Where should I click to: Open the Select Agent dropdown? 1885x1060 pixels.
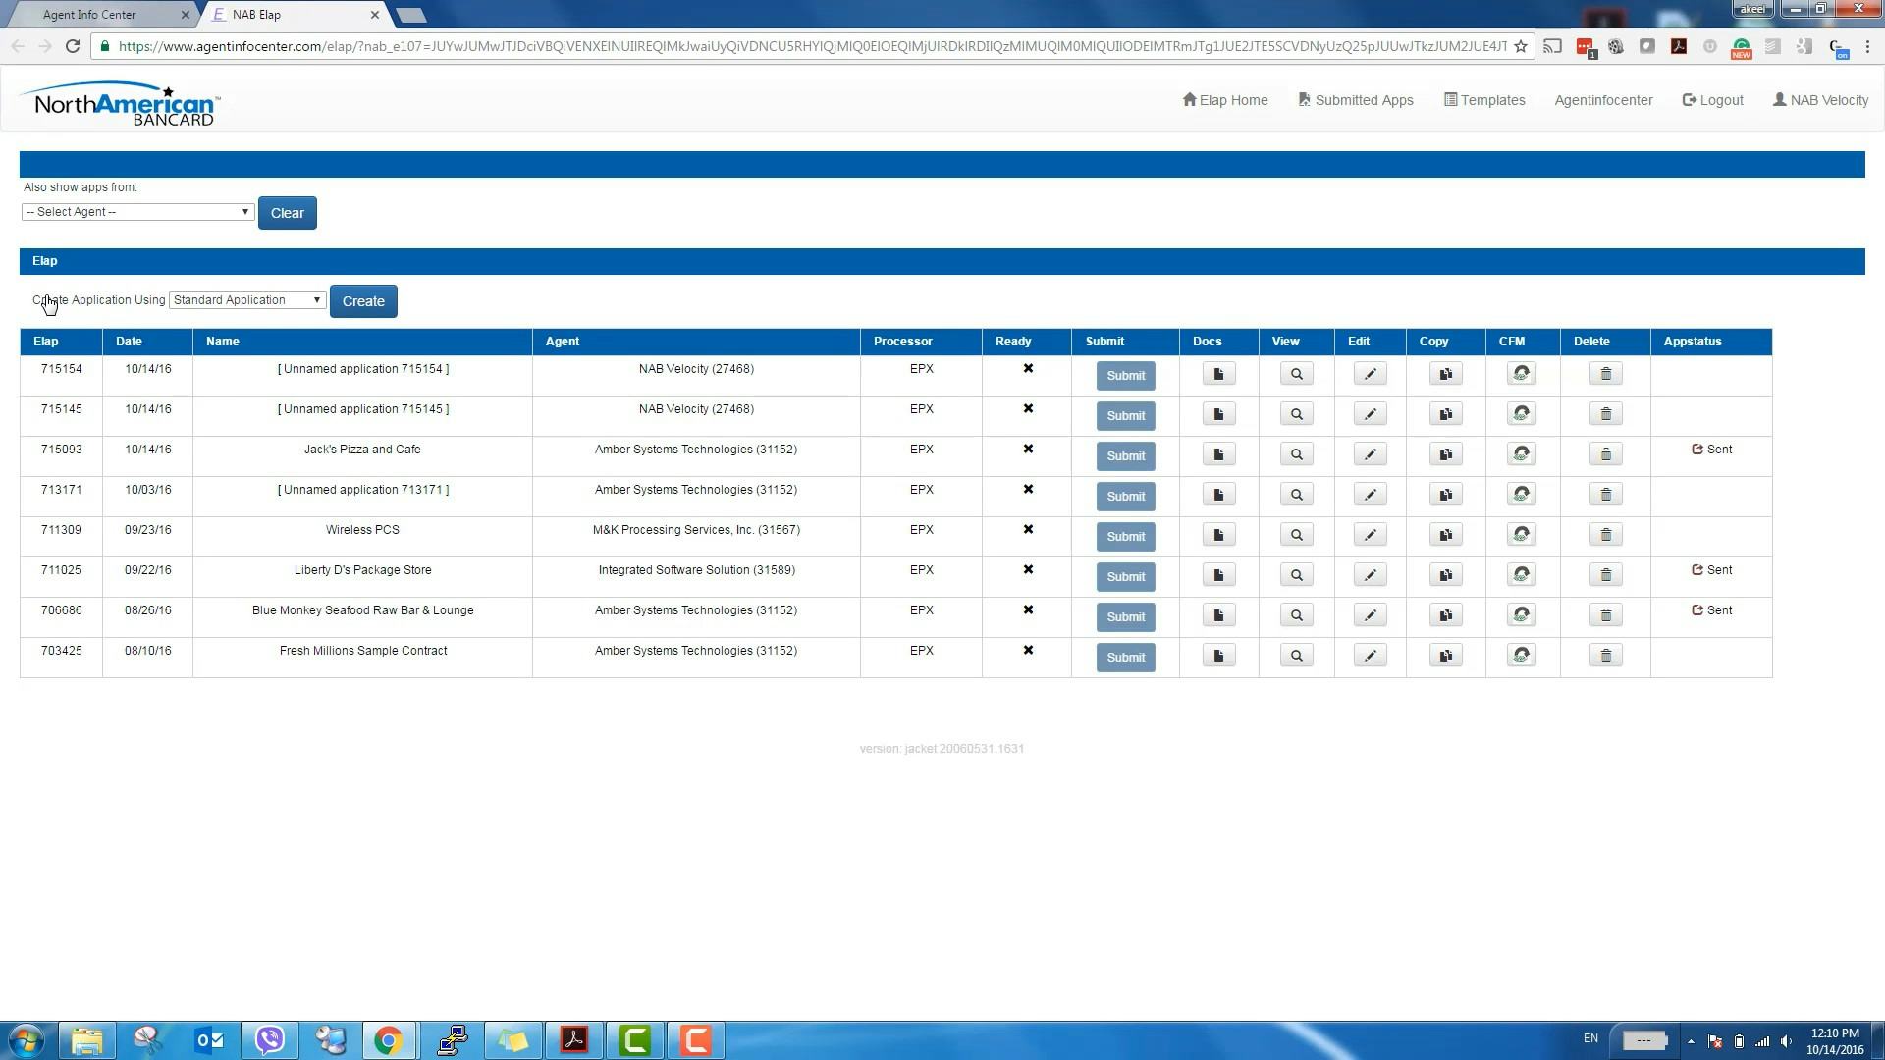pos(136,211)
